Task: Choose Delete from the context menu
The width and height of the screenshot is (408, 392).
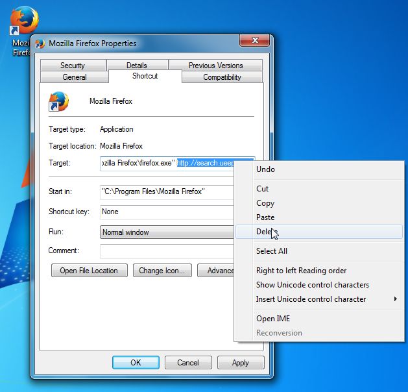Action: pos(319,232)
